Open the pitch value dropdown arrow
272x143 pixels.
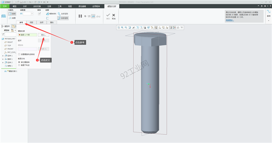click(x=32, y=14)
